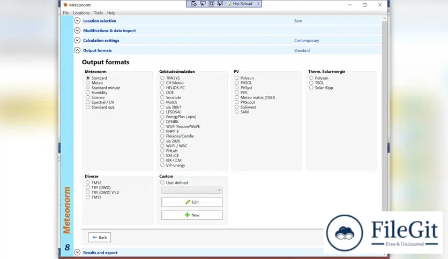The height and width of the screenshot is (259, 448).
Task: Click the Meteonorm app icon in title bar
Action: 65,5
